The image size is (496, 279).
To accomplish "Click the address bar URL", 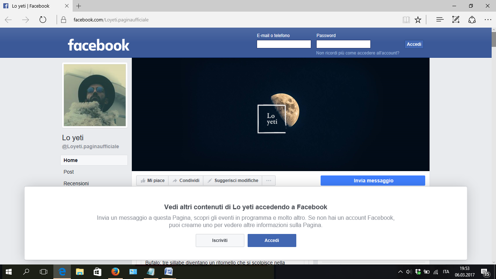I will [111, 20].
